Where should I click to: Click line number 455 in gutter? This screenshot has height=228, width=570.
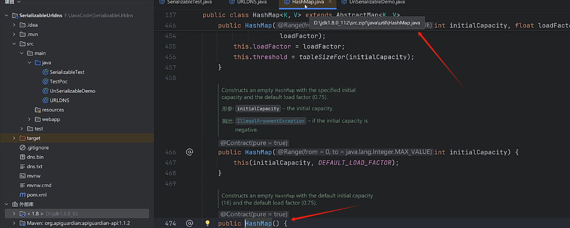click(x=170, y=46)
